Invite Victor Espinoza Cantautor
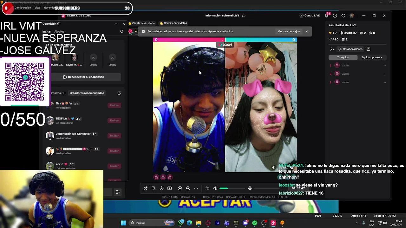Viewport: 406px width, 228px height. (x=114, y=136)
